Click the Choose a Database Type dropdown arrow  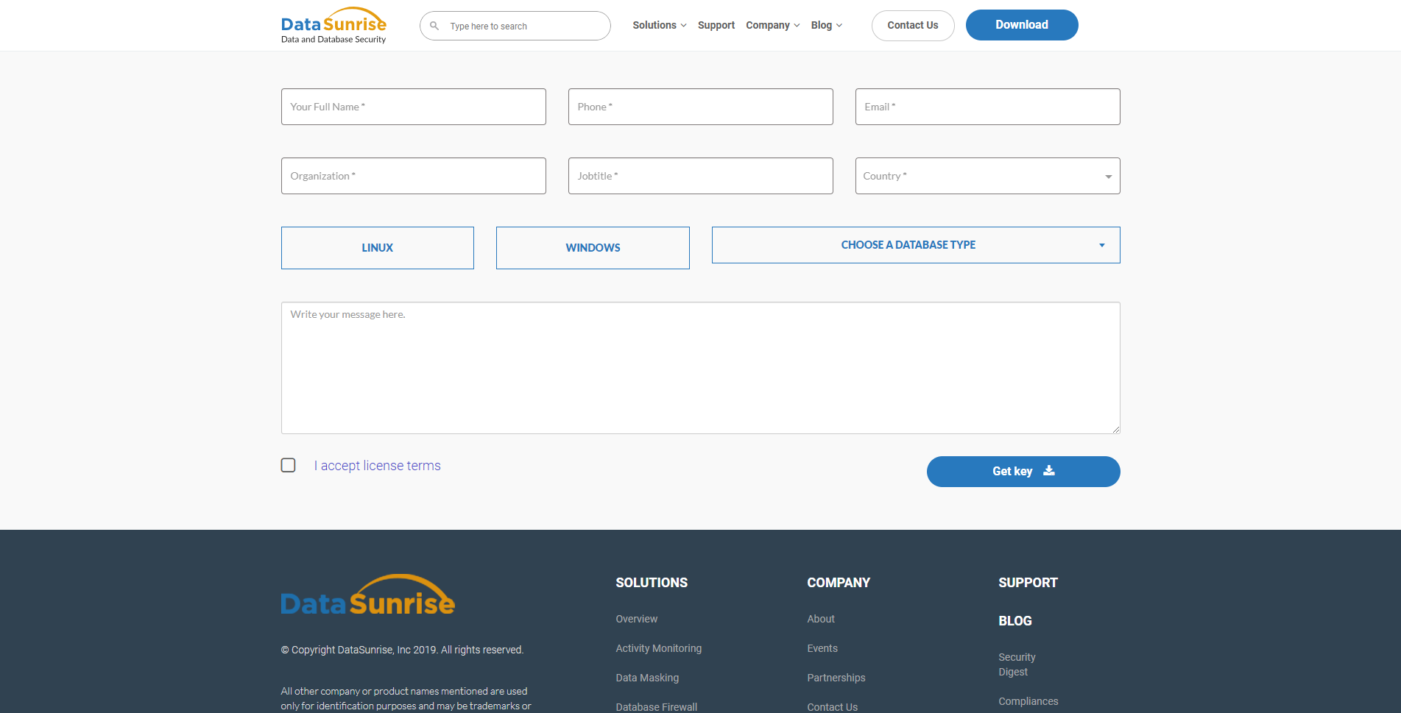tap(1101, 244)
